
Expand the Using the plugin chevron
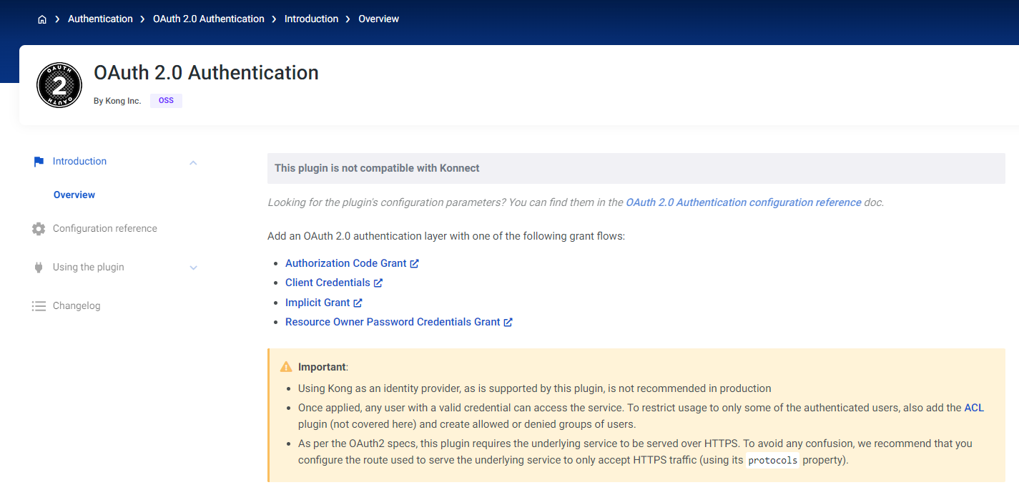pyautogui.click(x=193, y=268)
